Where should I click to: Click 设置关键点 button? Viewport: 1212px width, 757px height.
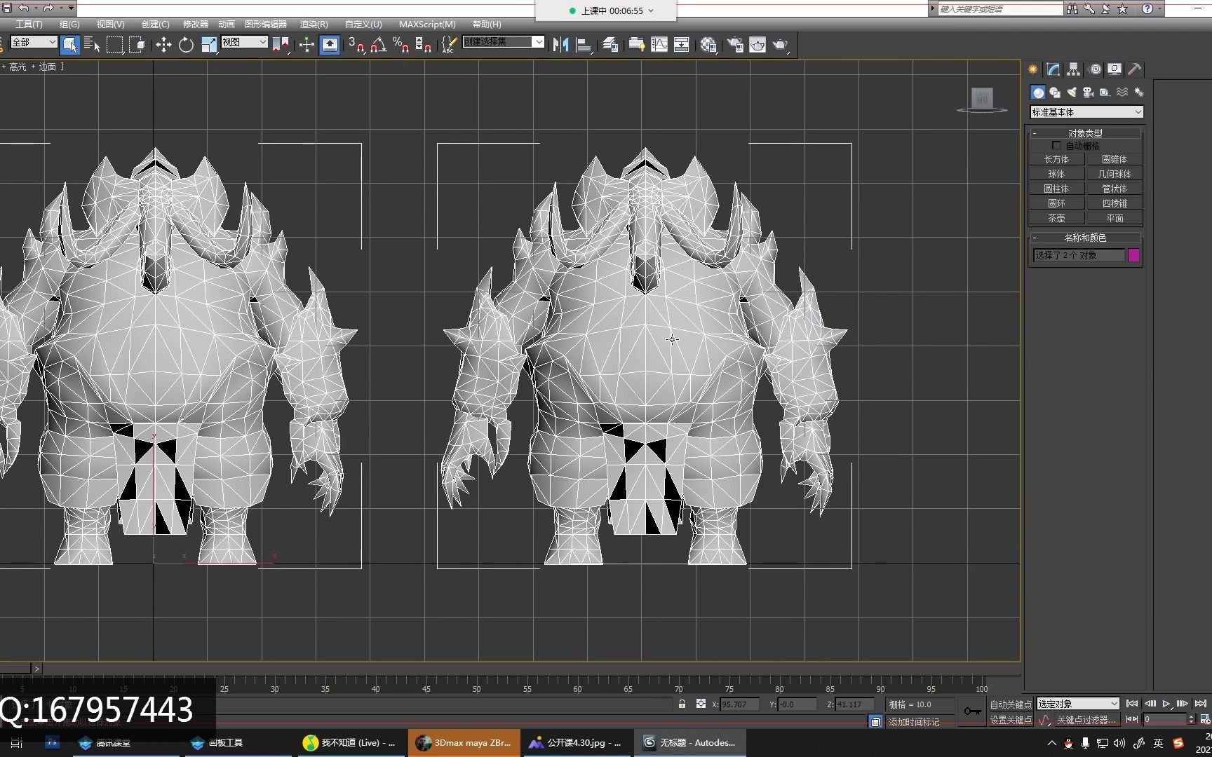click(x=1011, y=720)
